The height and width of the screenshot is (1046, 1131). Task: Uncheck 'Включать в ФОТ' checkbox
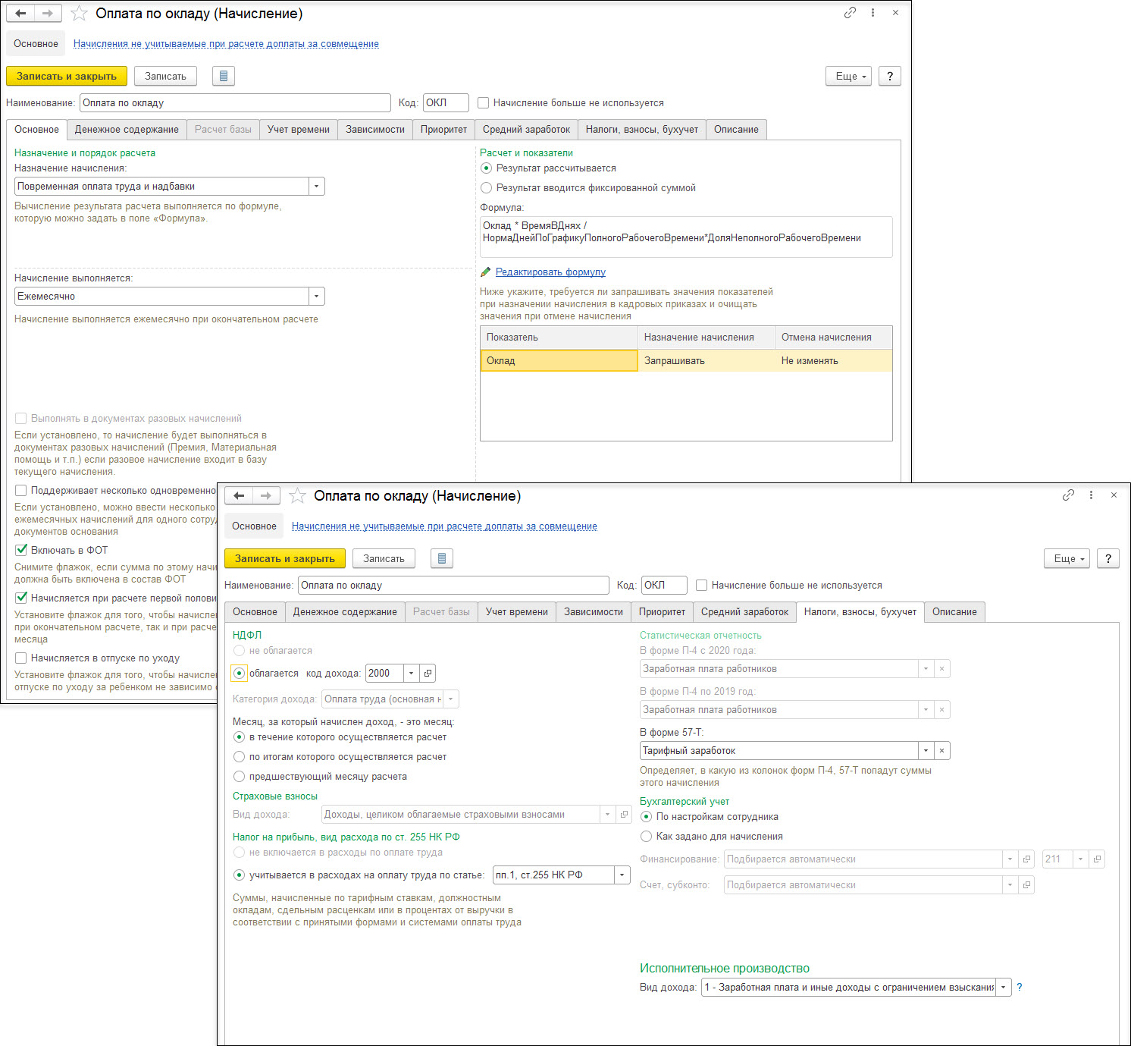point(21,551)
